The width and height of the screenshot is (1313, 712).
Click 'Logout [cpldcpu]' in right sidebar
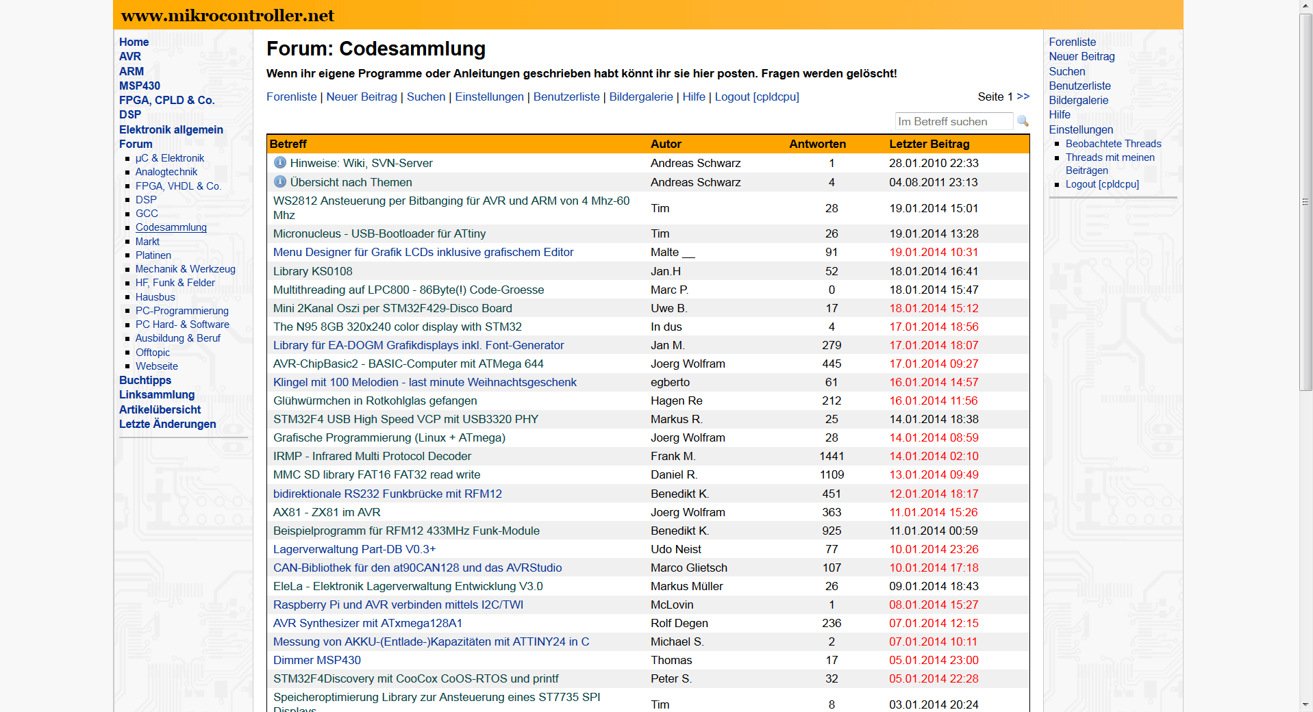[x=1102, y=184]
